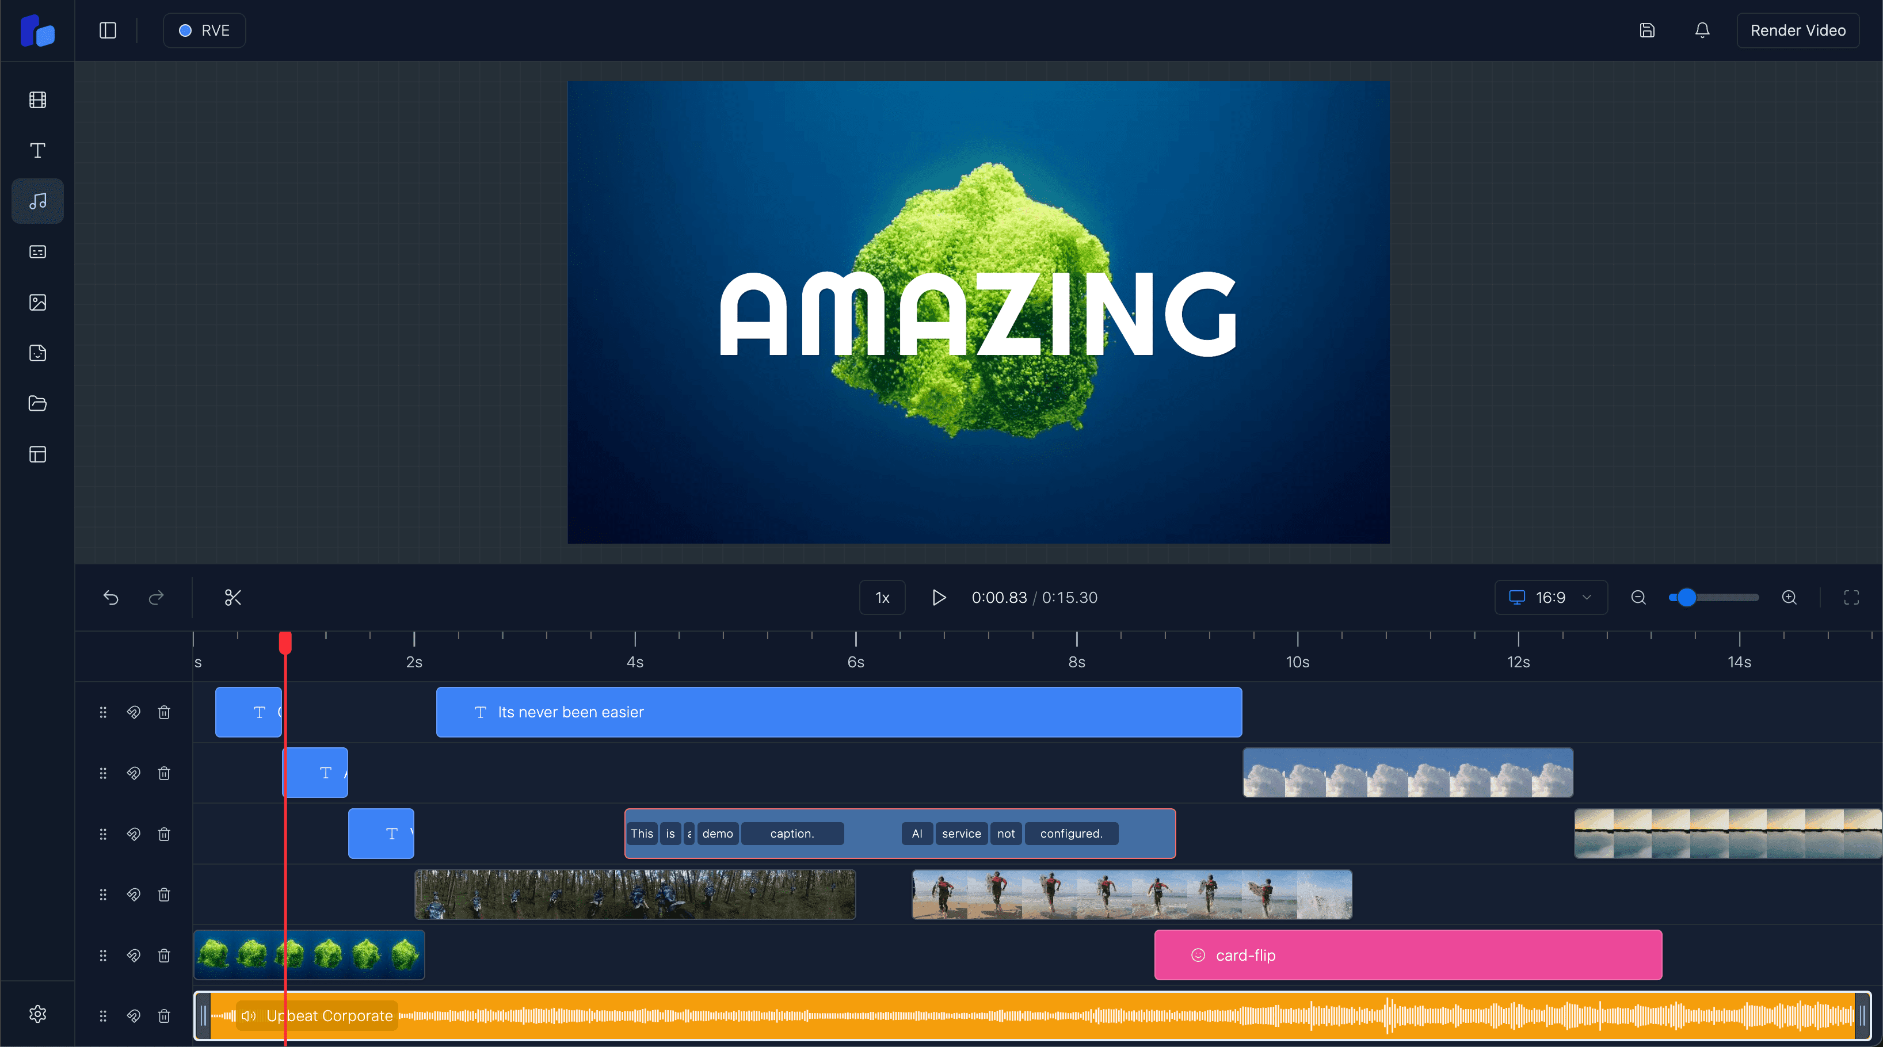Collapse the sidebar using the panel toggle
Image resolution: width=1883 pixels, height=1047 pixels.
108,30
